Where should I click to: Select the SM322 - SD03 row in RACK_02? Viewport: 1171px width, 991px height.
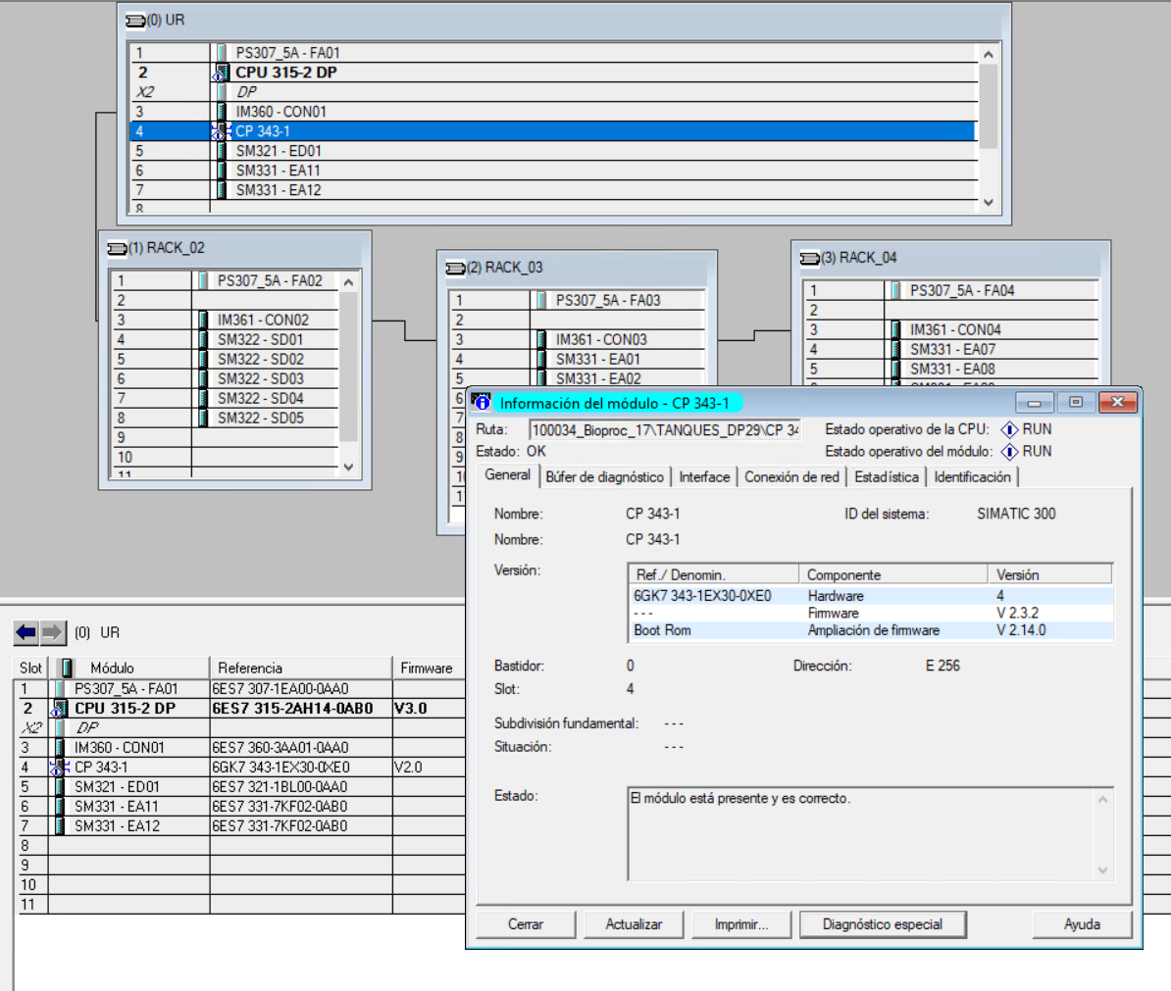pos(260,379)
